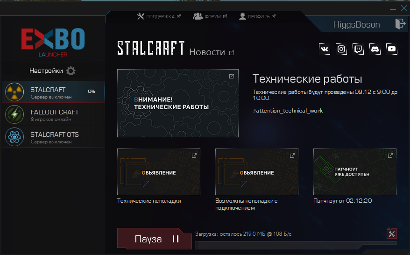
Task: Click the people icon next to Форум
Action: pos(198,16)
